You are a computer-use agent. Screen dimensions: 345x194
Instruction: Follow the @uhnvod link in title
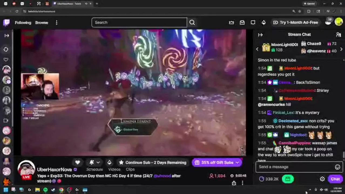[162, 176]
